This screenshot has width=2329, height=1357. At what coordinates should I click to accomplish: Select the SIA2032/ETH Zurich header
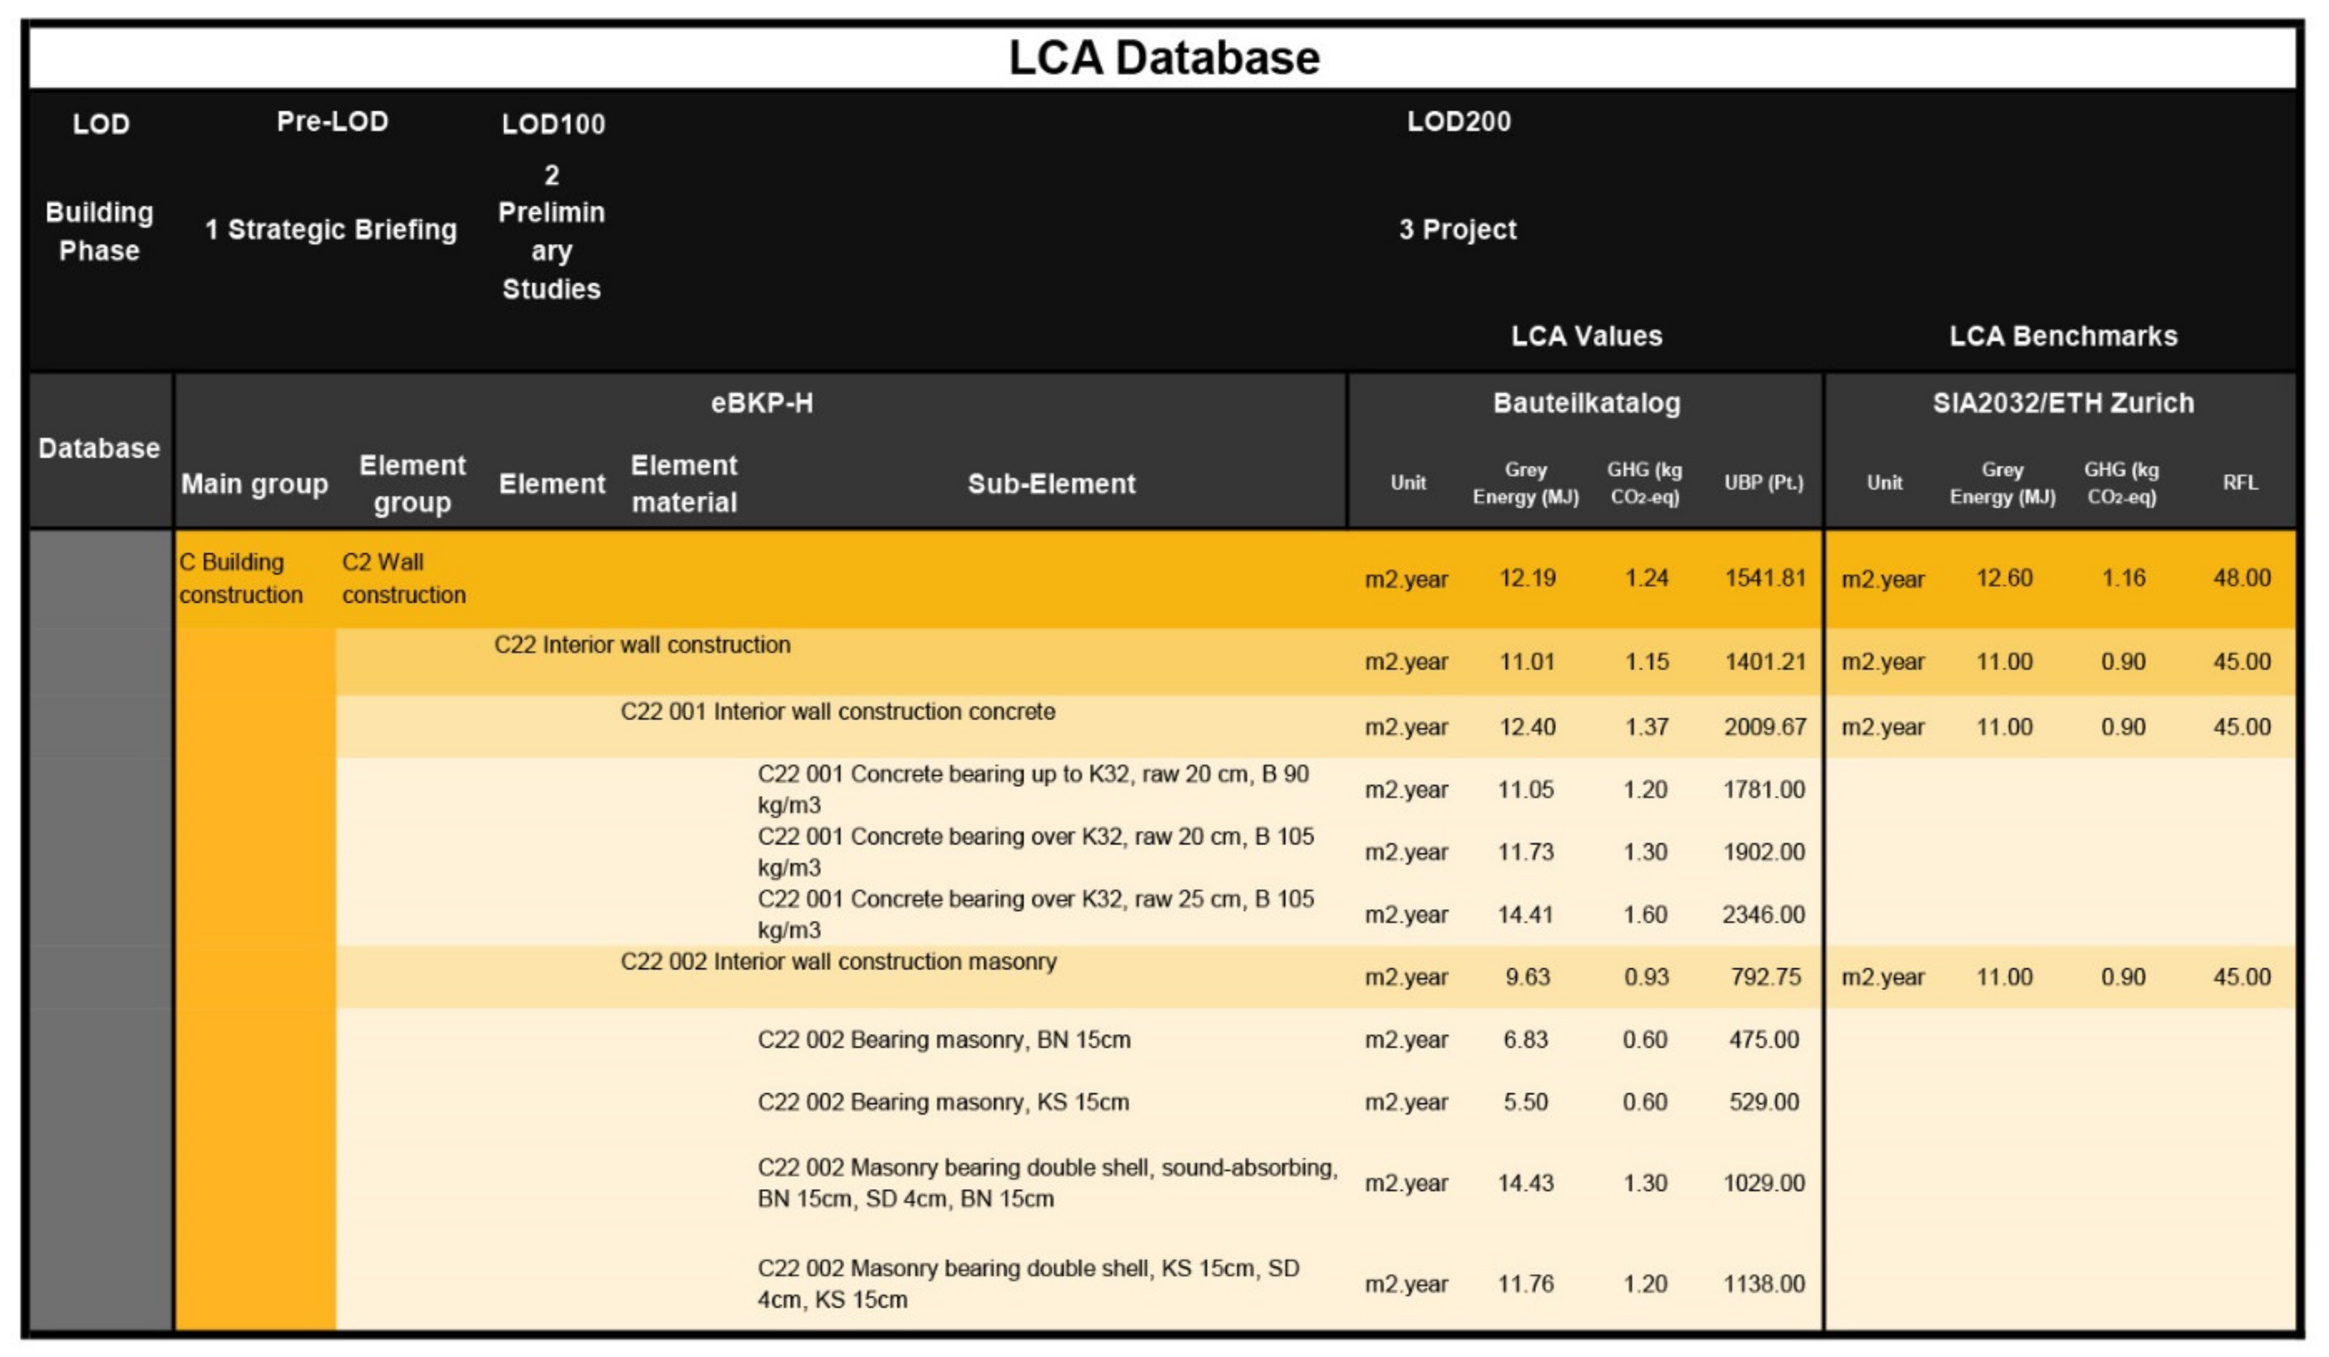pyautogui.click(x=2062, y=403)
